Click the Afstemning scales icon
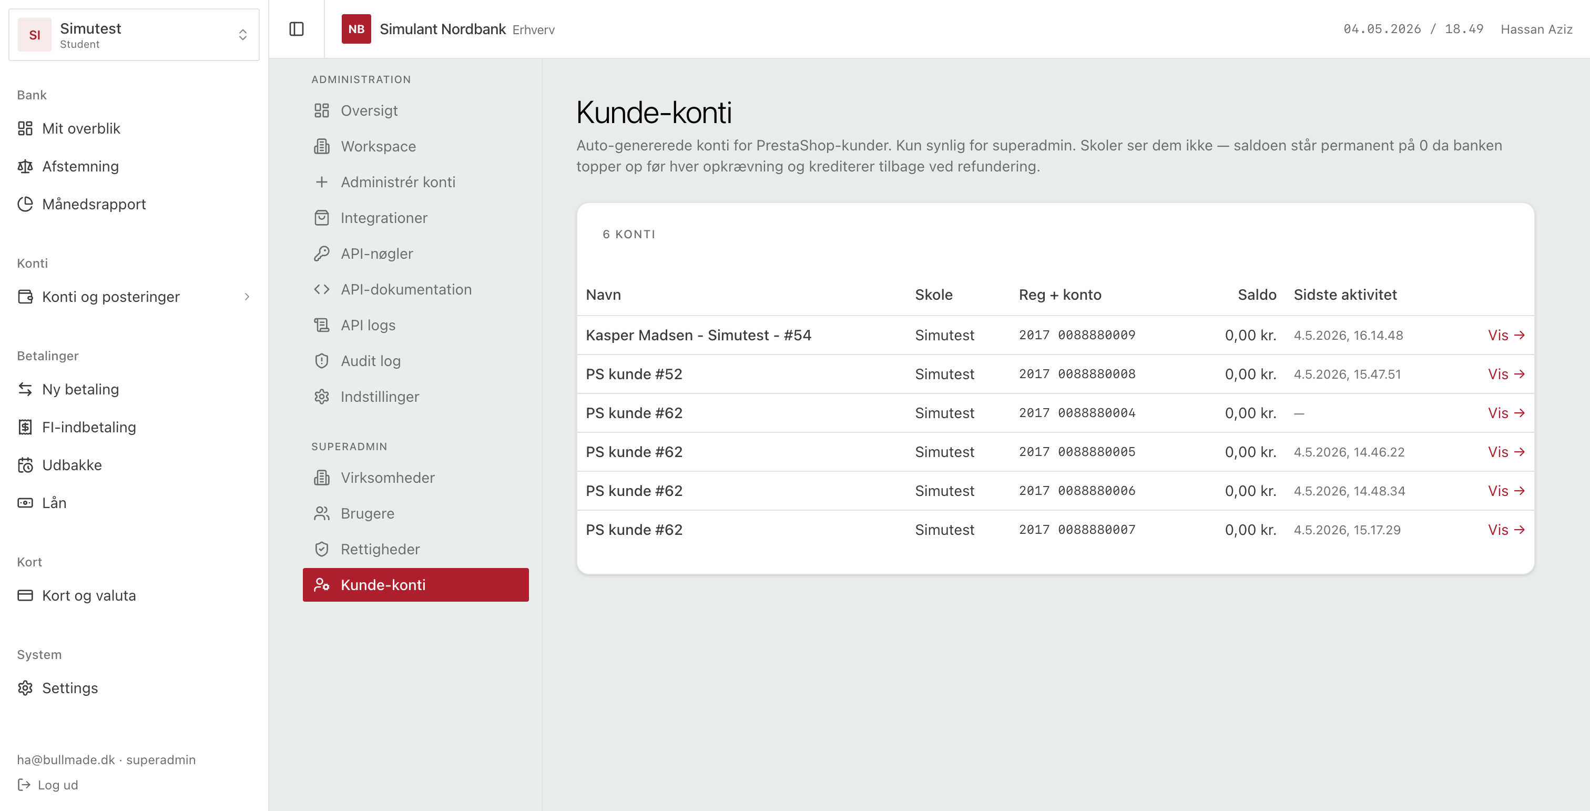Image resolution: width=1590 pixels, height=811 pixels. tap(25, 166)
